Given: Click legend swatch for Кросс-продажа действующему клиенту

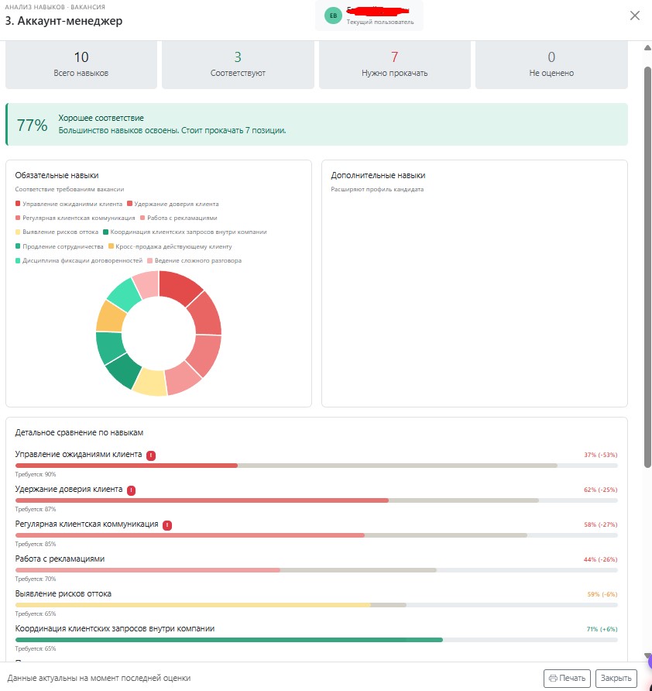Looking at the screenshot, I should tap(111, 246).
